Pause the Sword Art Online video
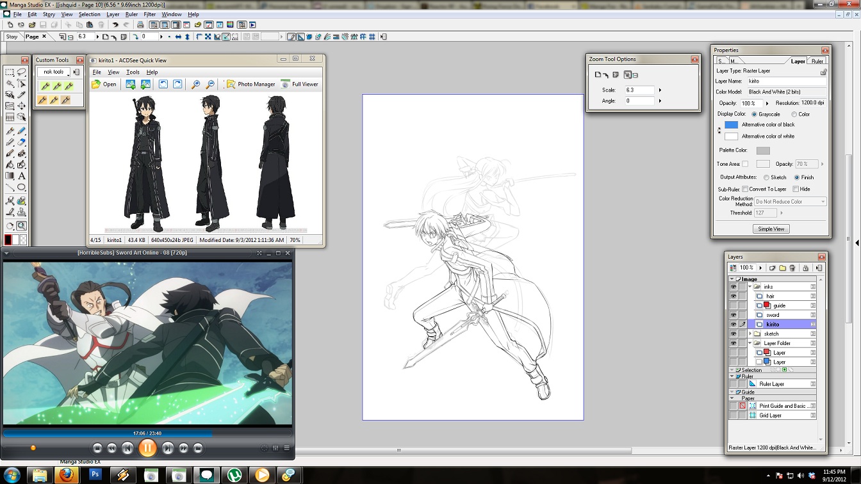 (147, 448)
